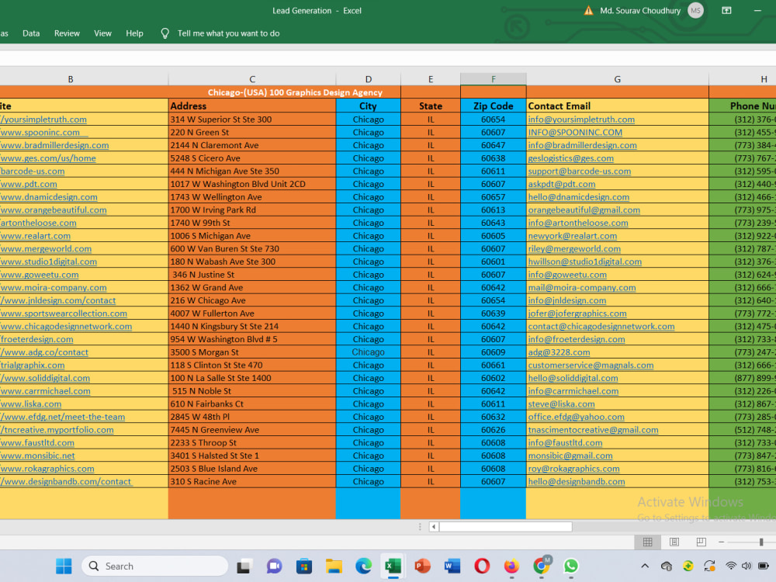Screen dimensions: 776x582
Task: Open the View ribbon tab
Action: (102, 33)
